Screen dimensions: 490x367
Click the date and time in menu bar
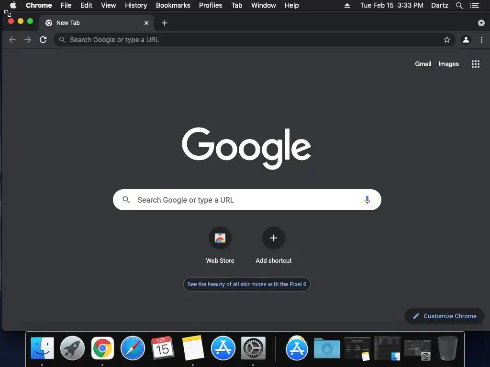(392, 5)
